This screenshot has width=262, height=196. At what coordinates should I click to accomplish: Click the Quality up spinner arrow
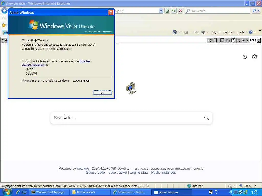[x=259, y=39]
